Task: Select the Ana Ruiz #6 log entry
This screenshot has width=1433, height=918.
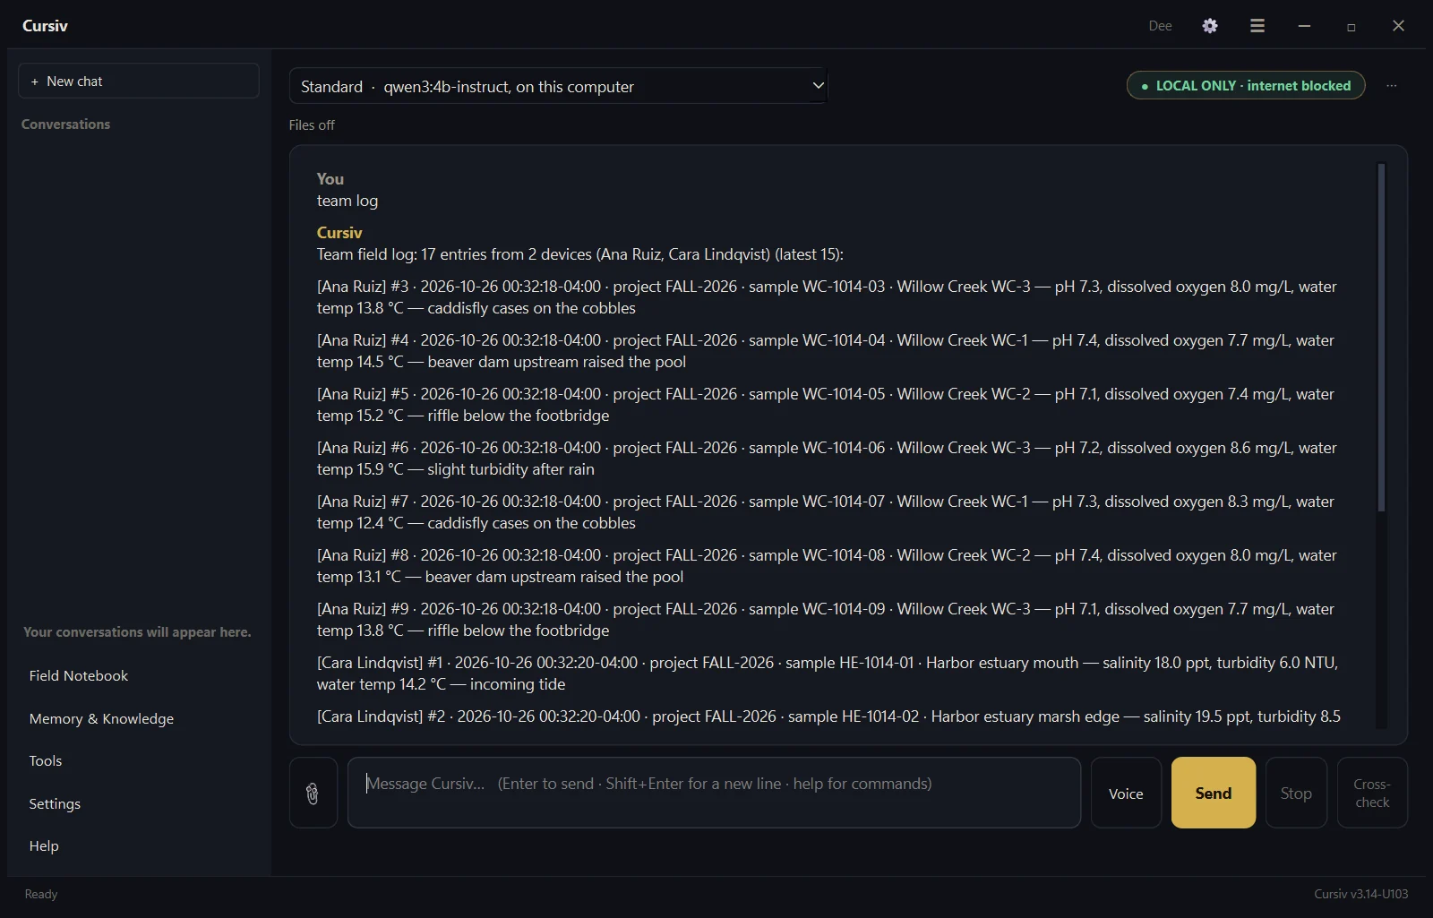Action: [x=827, y=459]
